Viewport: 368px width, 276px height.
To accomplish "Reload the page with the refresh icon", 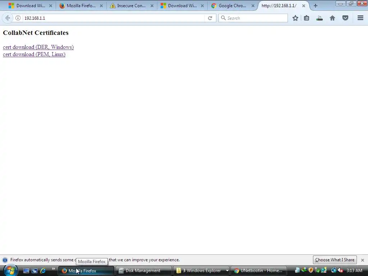I will point(210,18).
